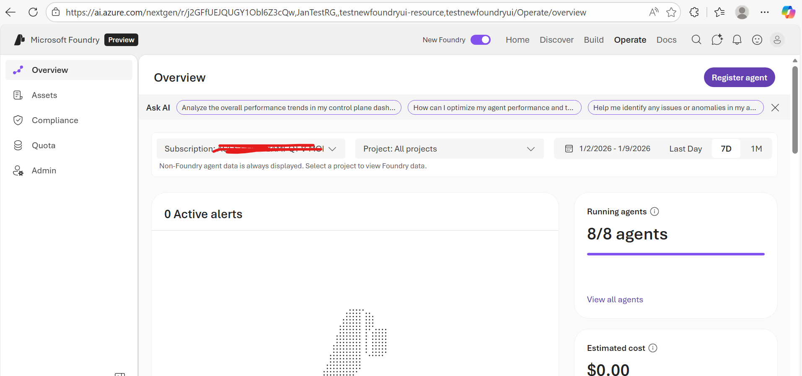Click the 'Non-Foundry agent data' note
Viewport: 802px width, 376px height.
click(x=293, y=166)
